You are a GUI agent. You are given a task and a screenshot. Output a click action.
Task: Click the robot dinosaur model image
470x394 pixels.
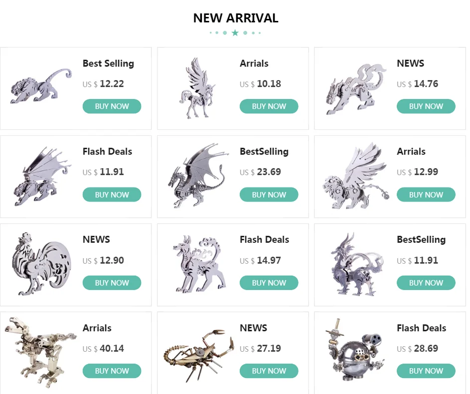click(x=40, y=352)
